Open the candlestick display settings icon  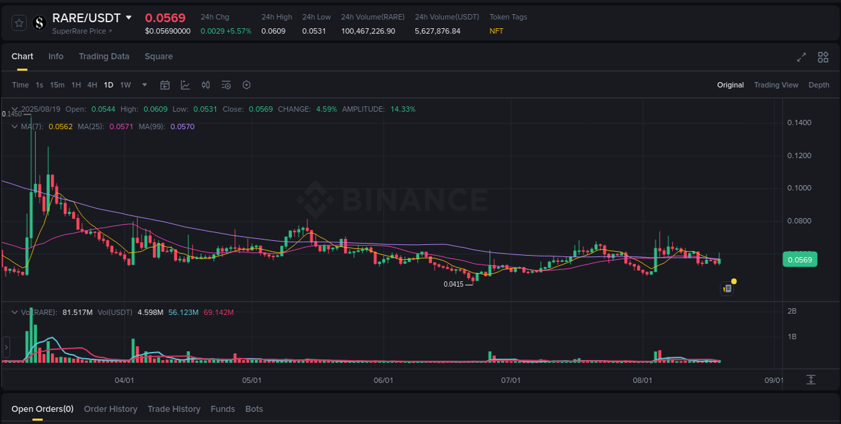206,85
